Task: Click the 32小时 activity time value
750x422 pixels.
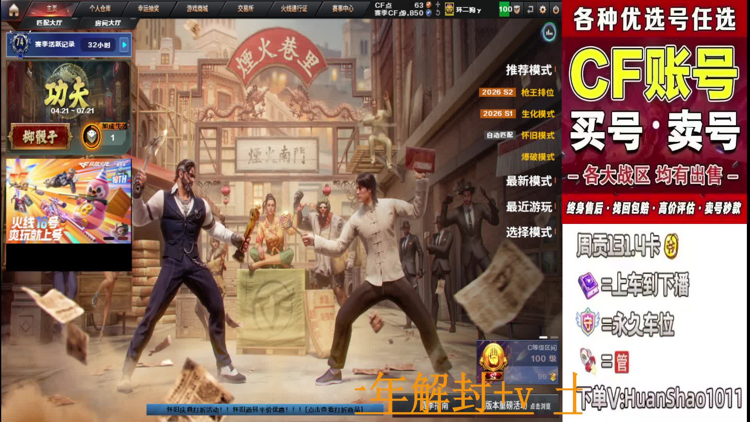Action: click(99, 45)
